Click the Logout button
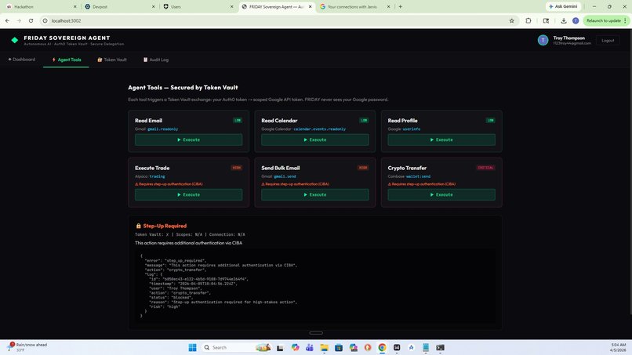 pyautogui.click(x=608, y=40)
